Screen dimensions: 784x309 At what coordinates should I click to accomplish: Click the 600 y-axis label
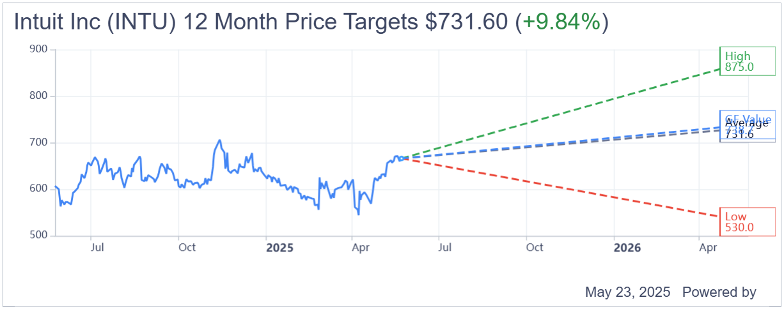(x=39, y=189)
